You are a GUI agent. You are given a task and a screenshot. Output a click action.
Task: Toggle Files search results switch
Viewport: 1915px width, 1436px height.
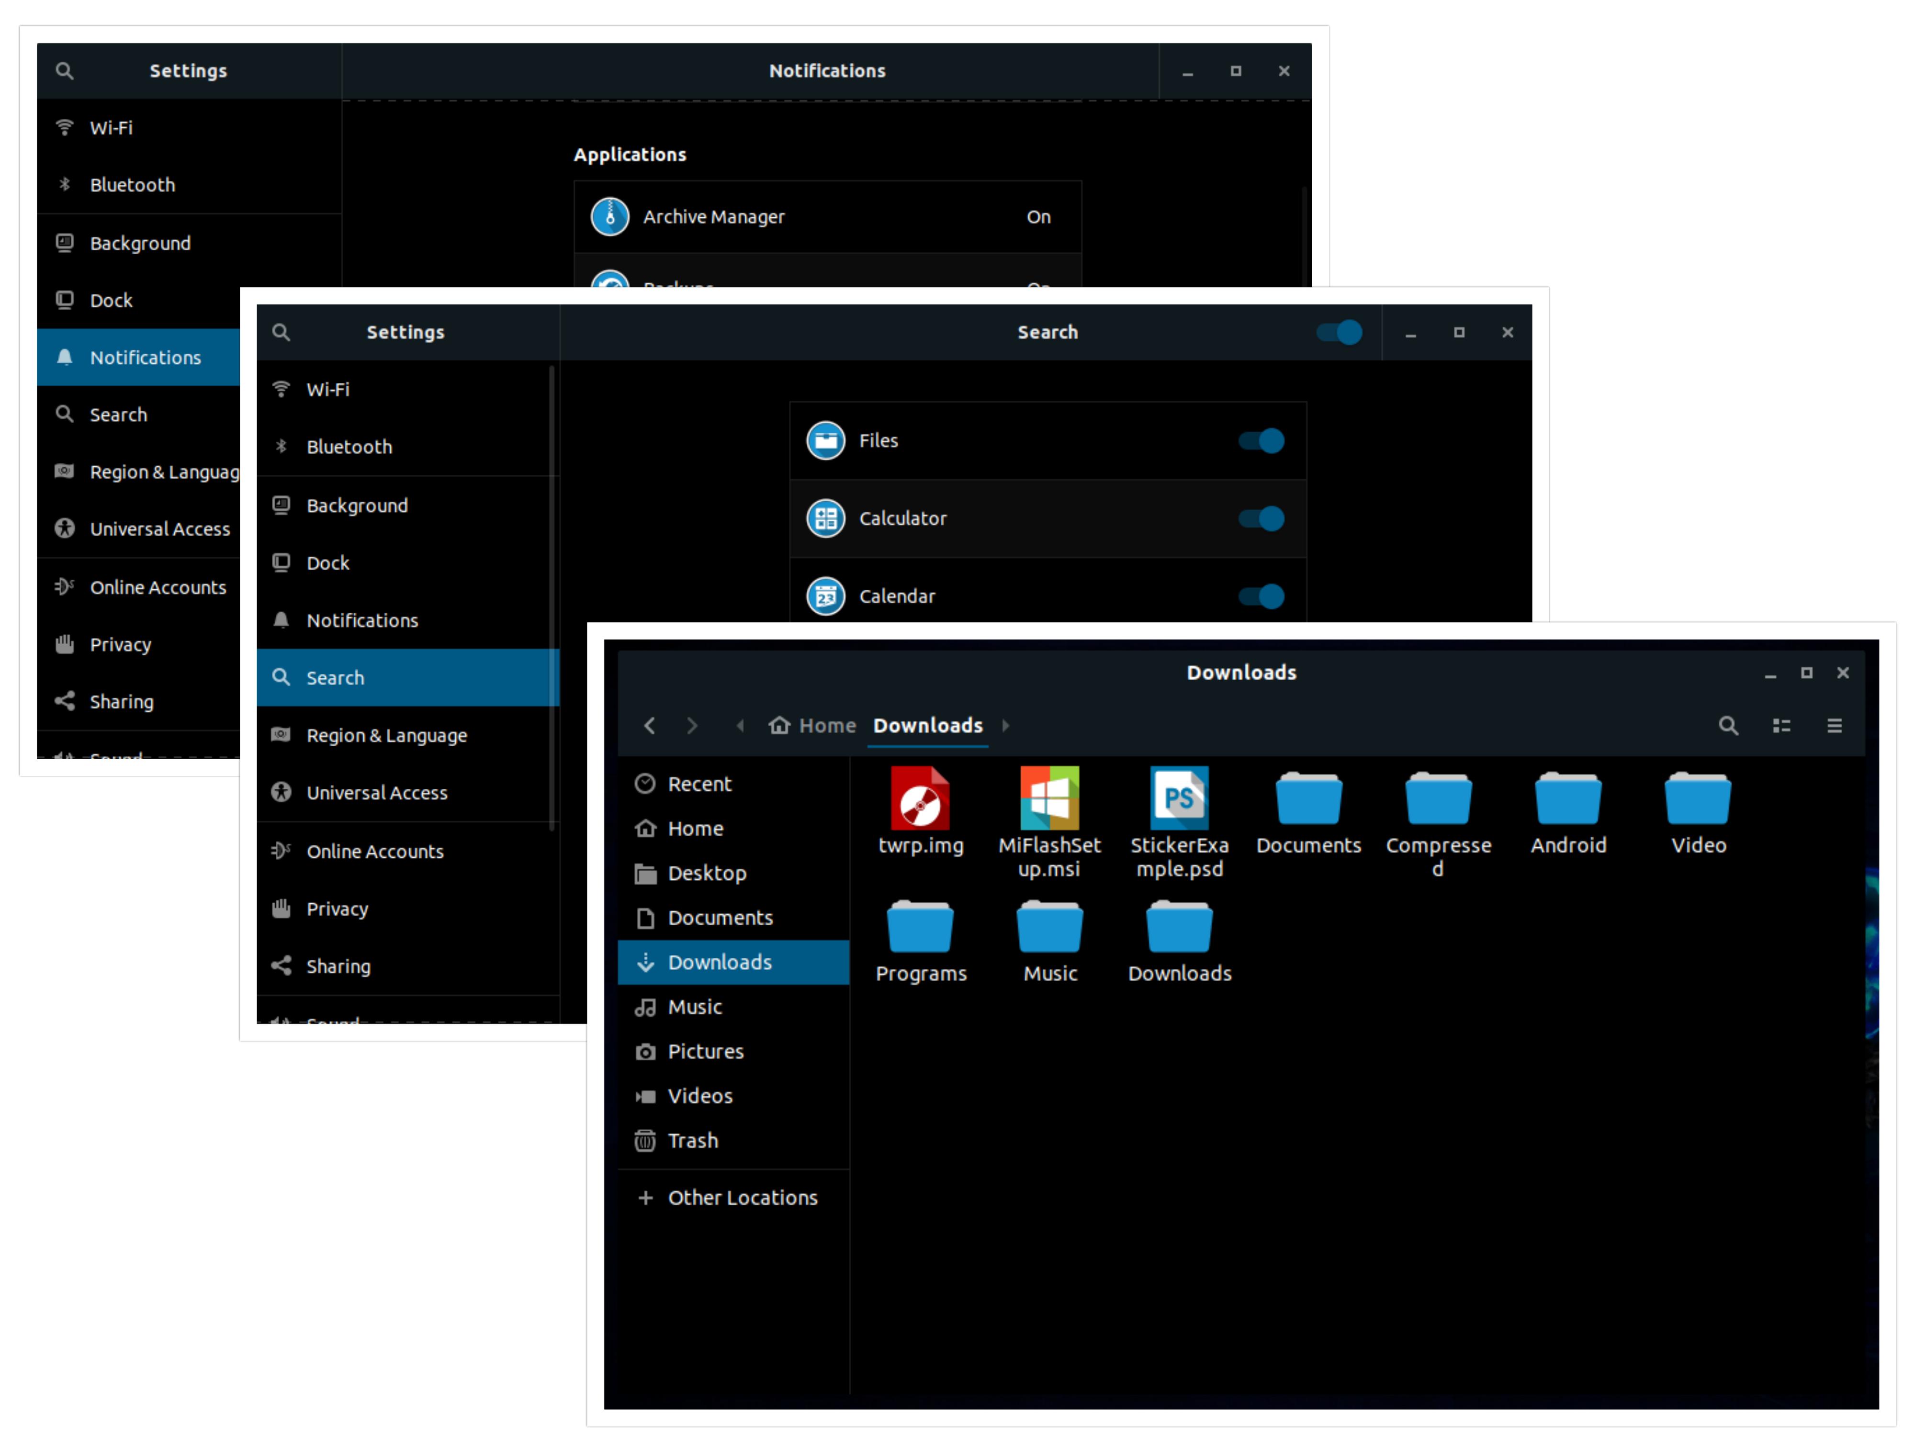pyautogui.click(x=1261, y=440)
